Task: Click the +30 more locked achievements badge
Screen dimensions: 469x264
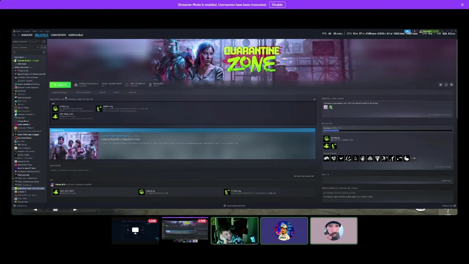Action: tap(414, 158)
